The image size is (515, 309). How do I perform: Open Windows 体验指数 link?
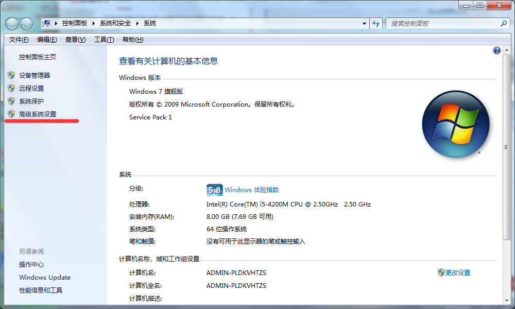(x=252, y=190)
